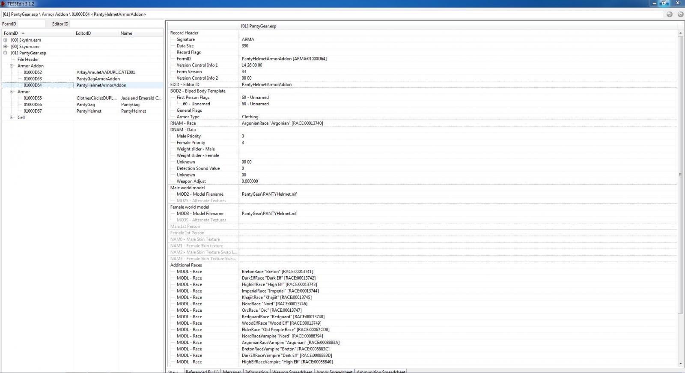Focus the FormID search field
Viewport: 685px width, 373px height.
click(x=31, y=24)
